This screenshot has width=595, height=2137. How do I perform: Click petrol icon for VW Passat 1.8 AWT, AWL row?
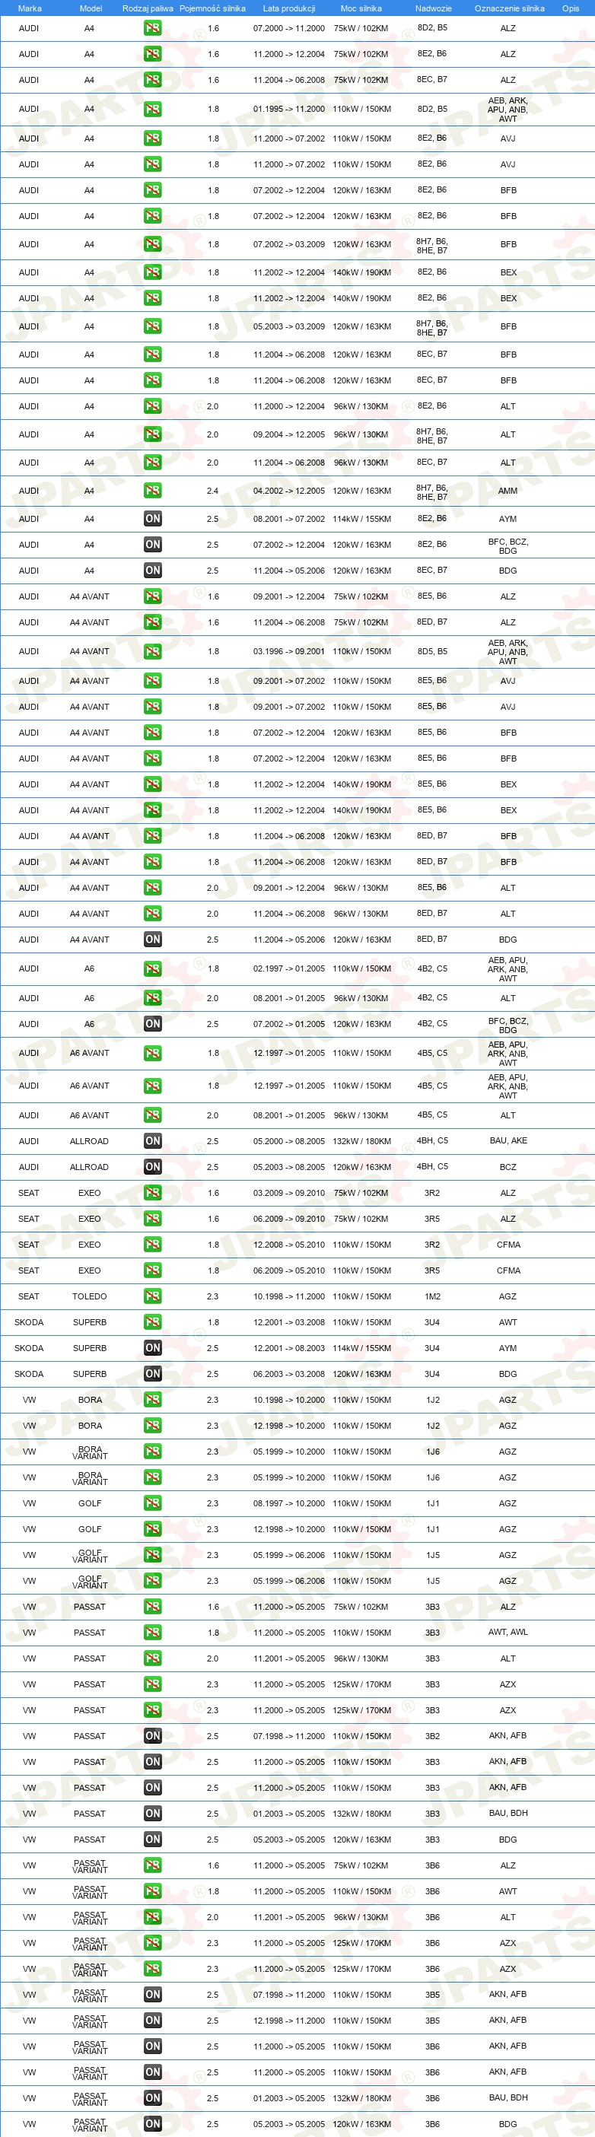click(x=153, y=1632)
